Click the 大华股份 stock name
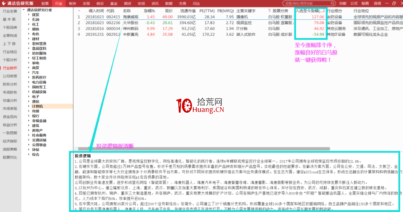The width and height of the screenshot is (403, 212). point(131,23)
